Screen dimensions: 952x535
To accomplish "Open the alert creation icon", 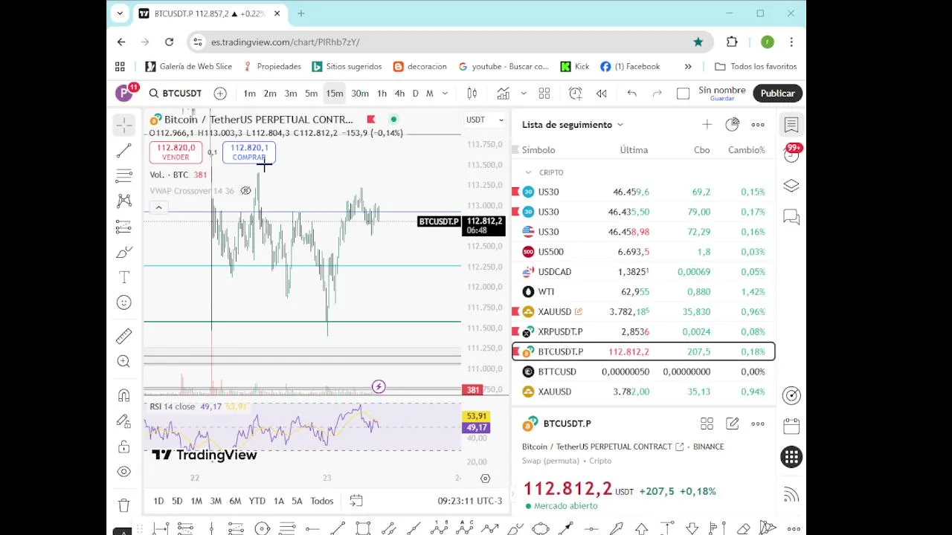I will 575,93.
